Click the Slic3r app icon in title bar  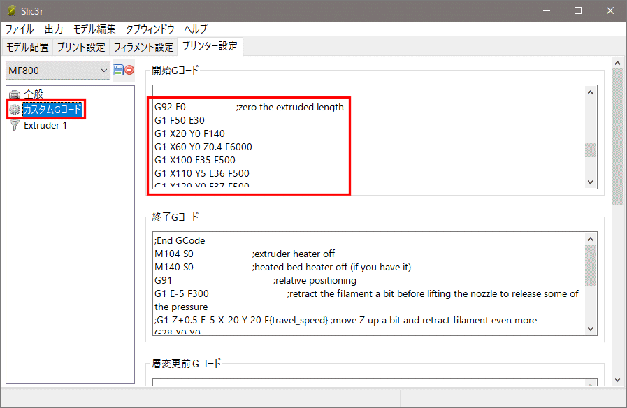[11, 10]
